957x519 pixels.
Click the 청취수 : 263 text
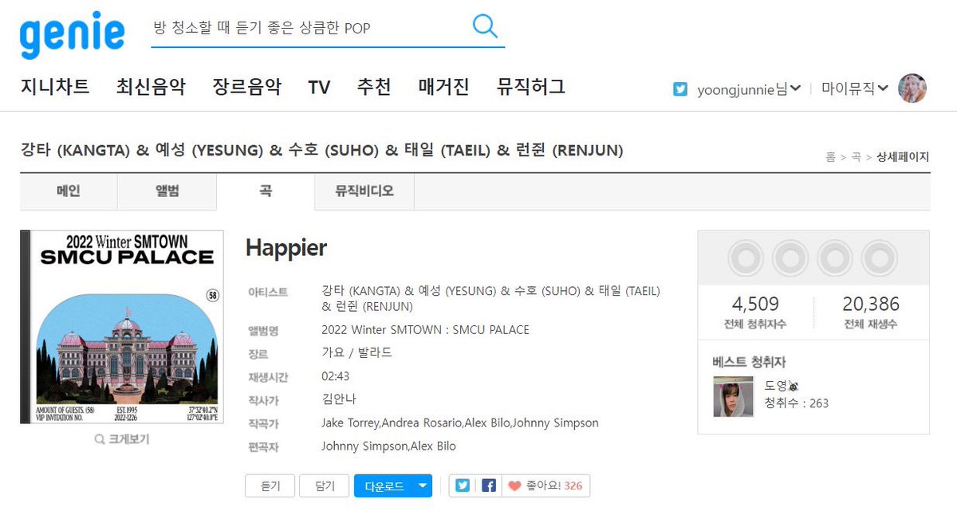(797, 403)
